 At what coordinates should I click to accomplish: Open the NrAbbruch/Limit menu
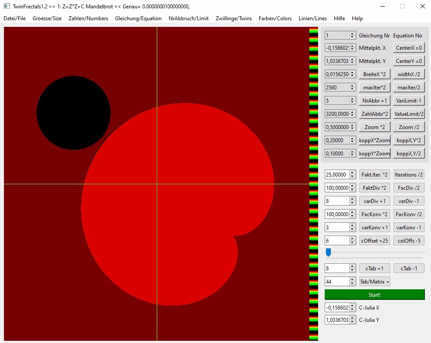[188, 18]
